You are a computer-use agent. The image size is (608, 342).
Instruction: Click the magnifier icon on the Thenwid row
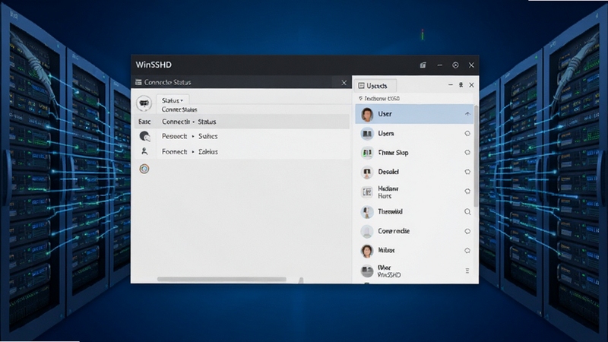point(467,212)
